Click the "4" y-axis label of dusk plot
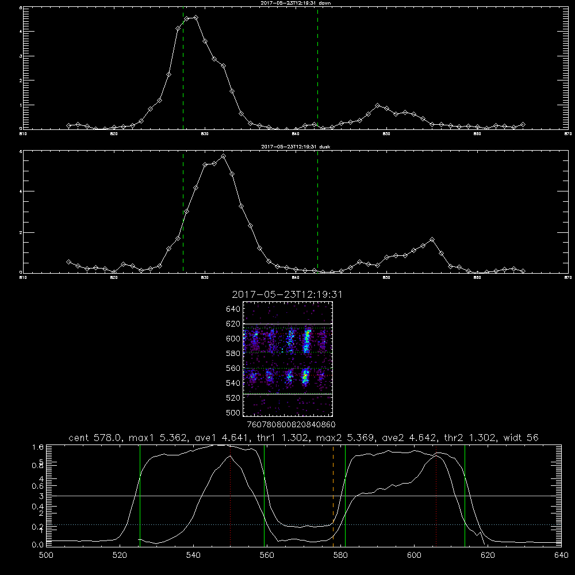Image resolution: width=575 pixels, height=575 pixels. [21, 191]
